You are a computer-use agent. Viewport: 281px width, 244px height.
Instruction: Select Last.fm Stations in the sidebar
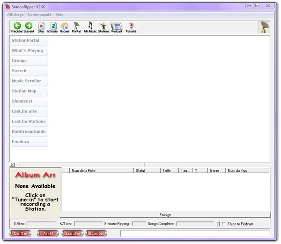click(x=29, y=122)
